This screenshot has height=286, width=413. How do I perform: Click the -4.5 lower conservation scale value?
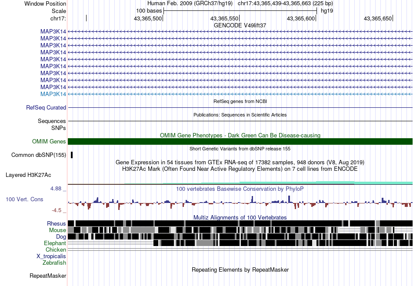tap(57, 210)
